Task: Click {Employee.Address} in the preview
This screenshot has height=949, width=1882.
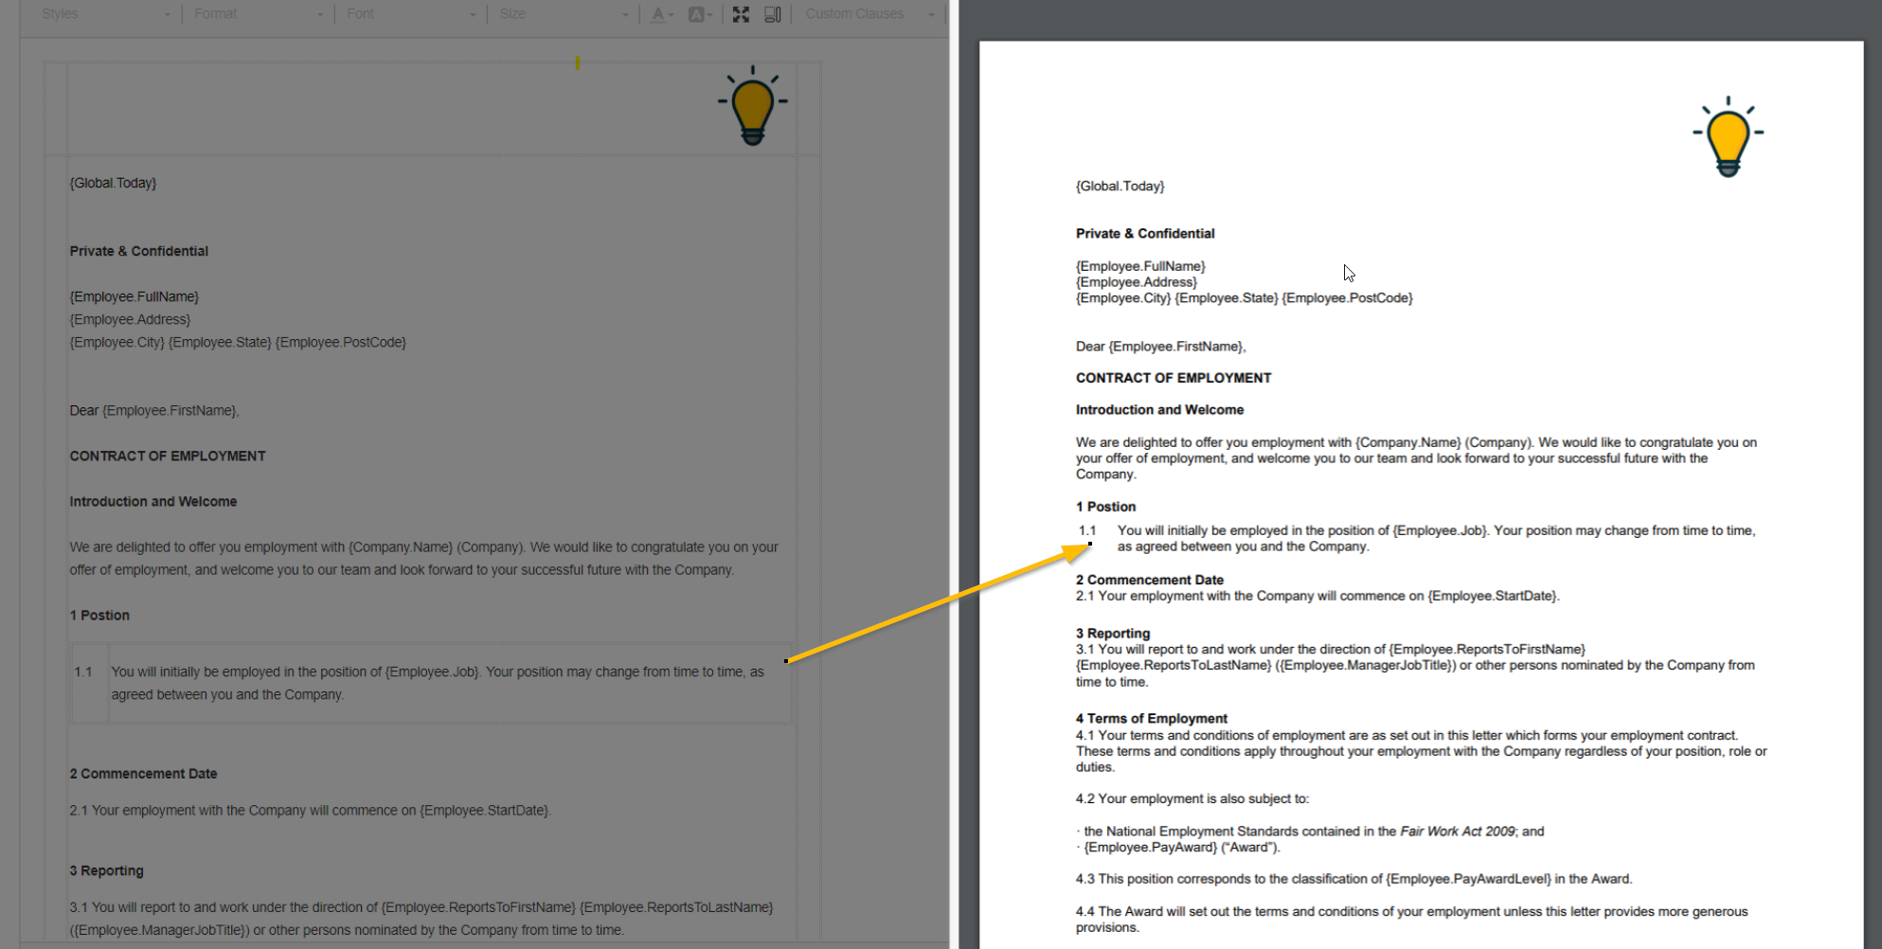Action: pos(1137,282)
